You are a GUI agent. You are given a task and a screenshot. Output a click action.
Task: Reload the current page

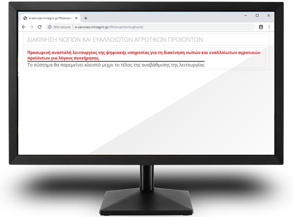point(39,27)
